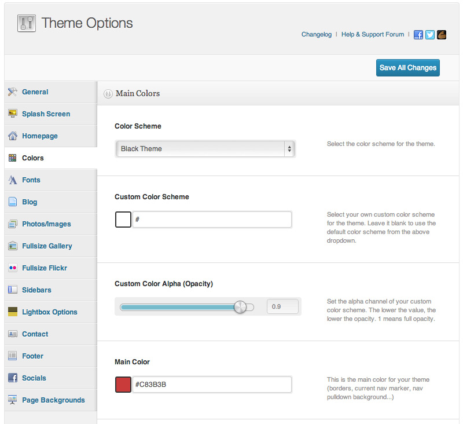The height and width of the screenshot is (424, 463).
Task: Click the Page Backgrounds presentation icon
Action: click(12, 400)
